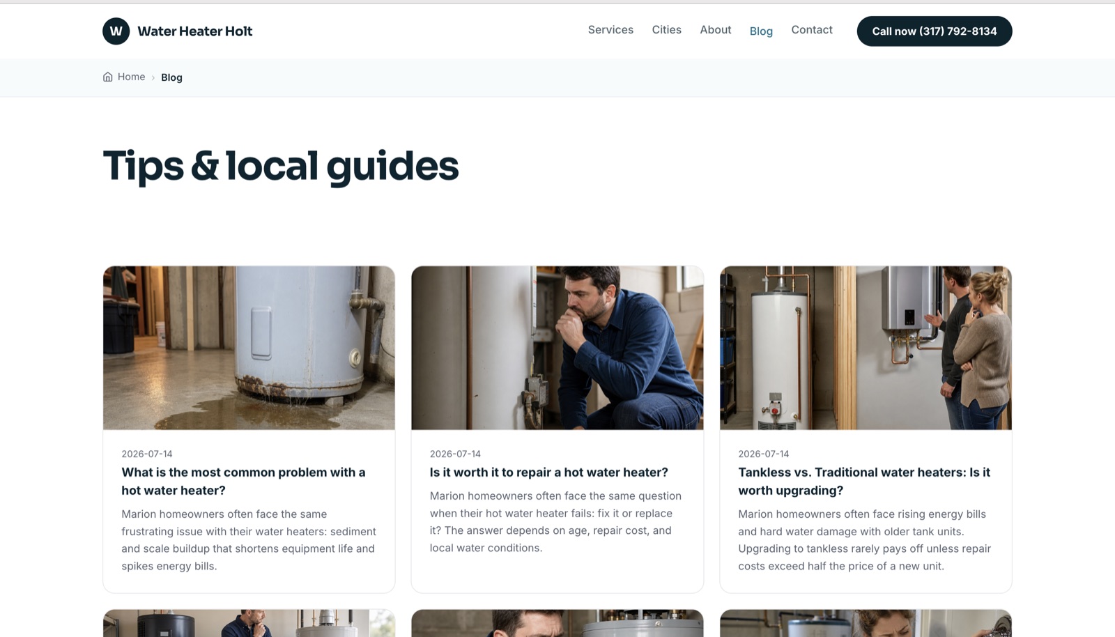Open the partial second-row left card image
The height and width of the screenshot is (637, 1115).
click(x=249, y=623)
